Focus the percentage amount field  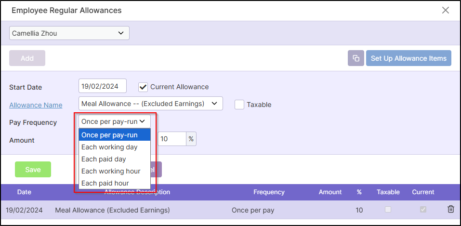171,139
